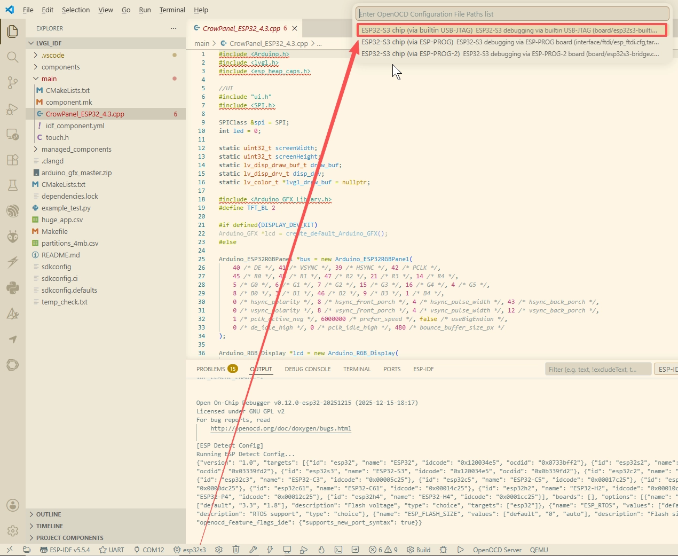Open the Terminal menu
Screen dimensions: 678x556
[172, 10]
